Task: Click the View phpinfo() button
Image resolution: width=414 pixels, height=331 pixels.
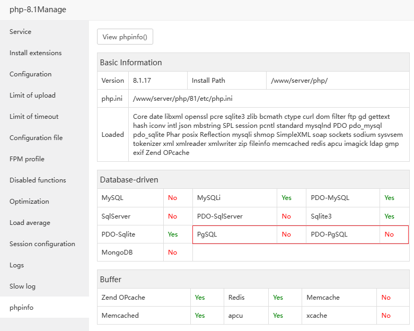Action: click(x=125, y=37)
